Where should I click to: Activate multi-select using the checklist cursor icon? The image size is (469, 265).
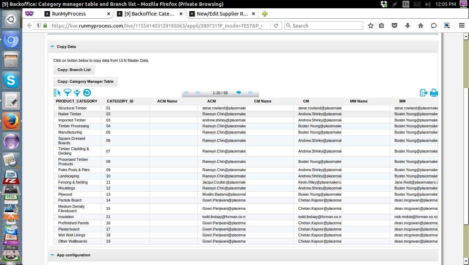[57, 92]
